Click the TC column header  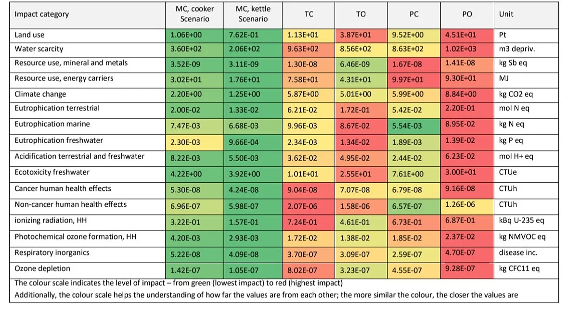309,14
